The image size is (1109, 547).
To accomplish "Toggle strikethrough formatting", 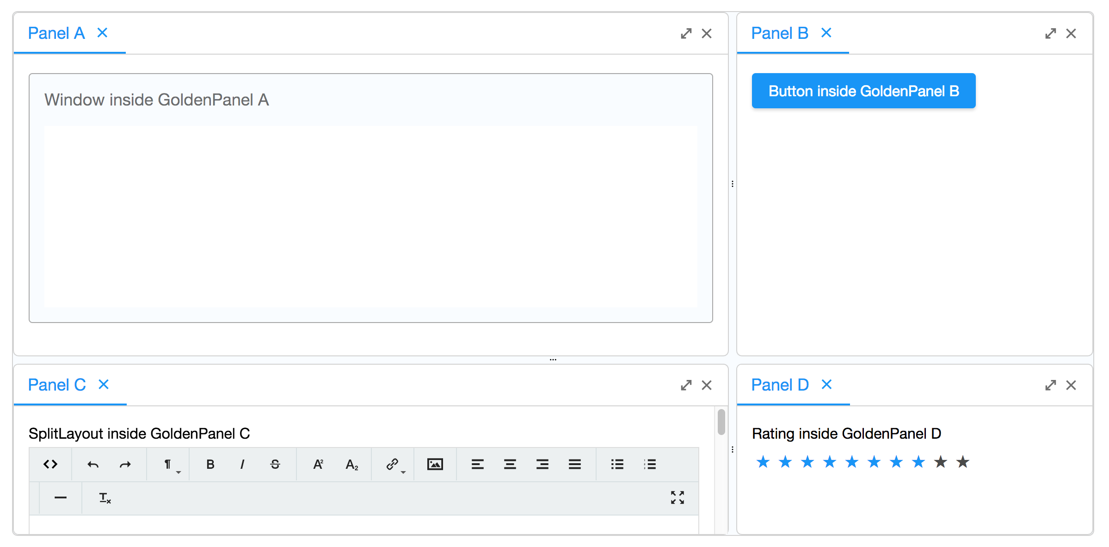I will point(275,464).
